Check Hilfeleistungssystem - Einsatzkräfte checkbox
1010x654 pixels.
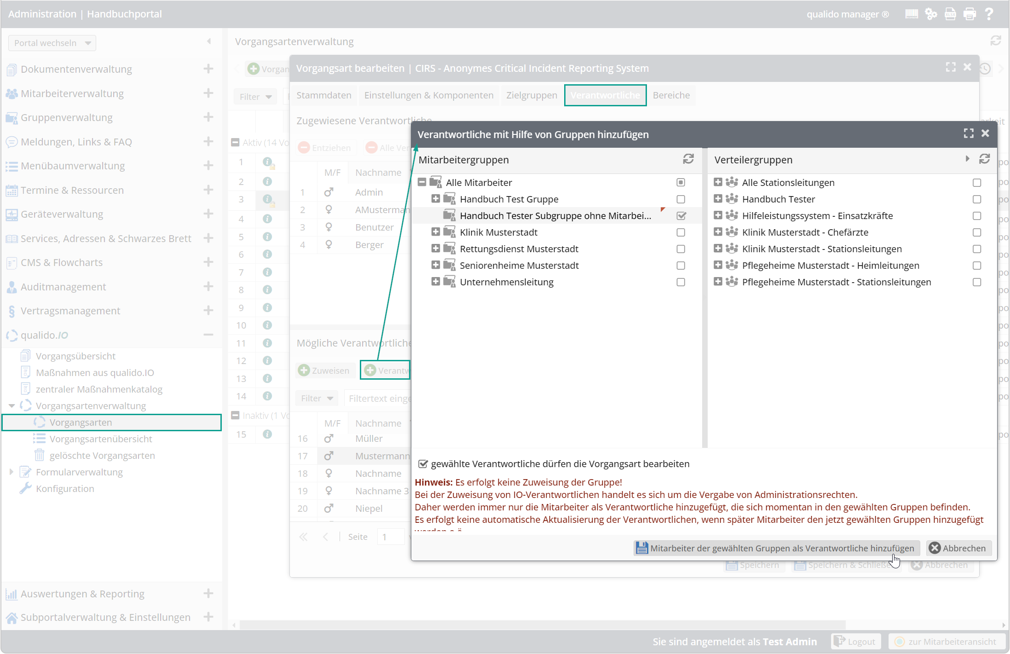tap(977, 216)
